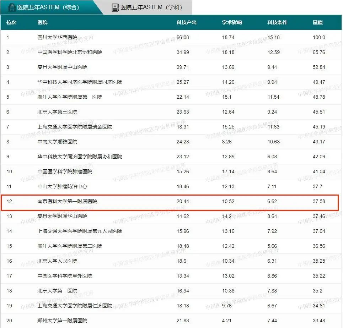Select 北京大学第三医院 row
This screenshot has height=328, width=343.
pos(171,112)
